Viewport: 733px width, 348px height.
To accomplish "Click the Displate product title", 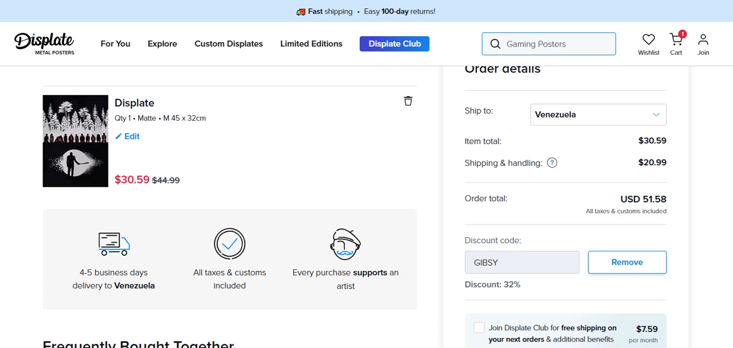I will (134, 103).
